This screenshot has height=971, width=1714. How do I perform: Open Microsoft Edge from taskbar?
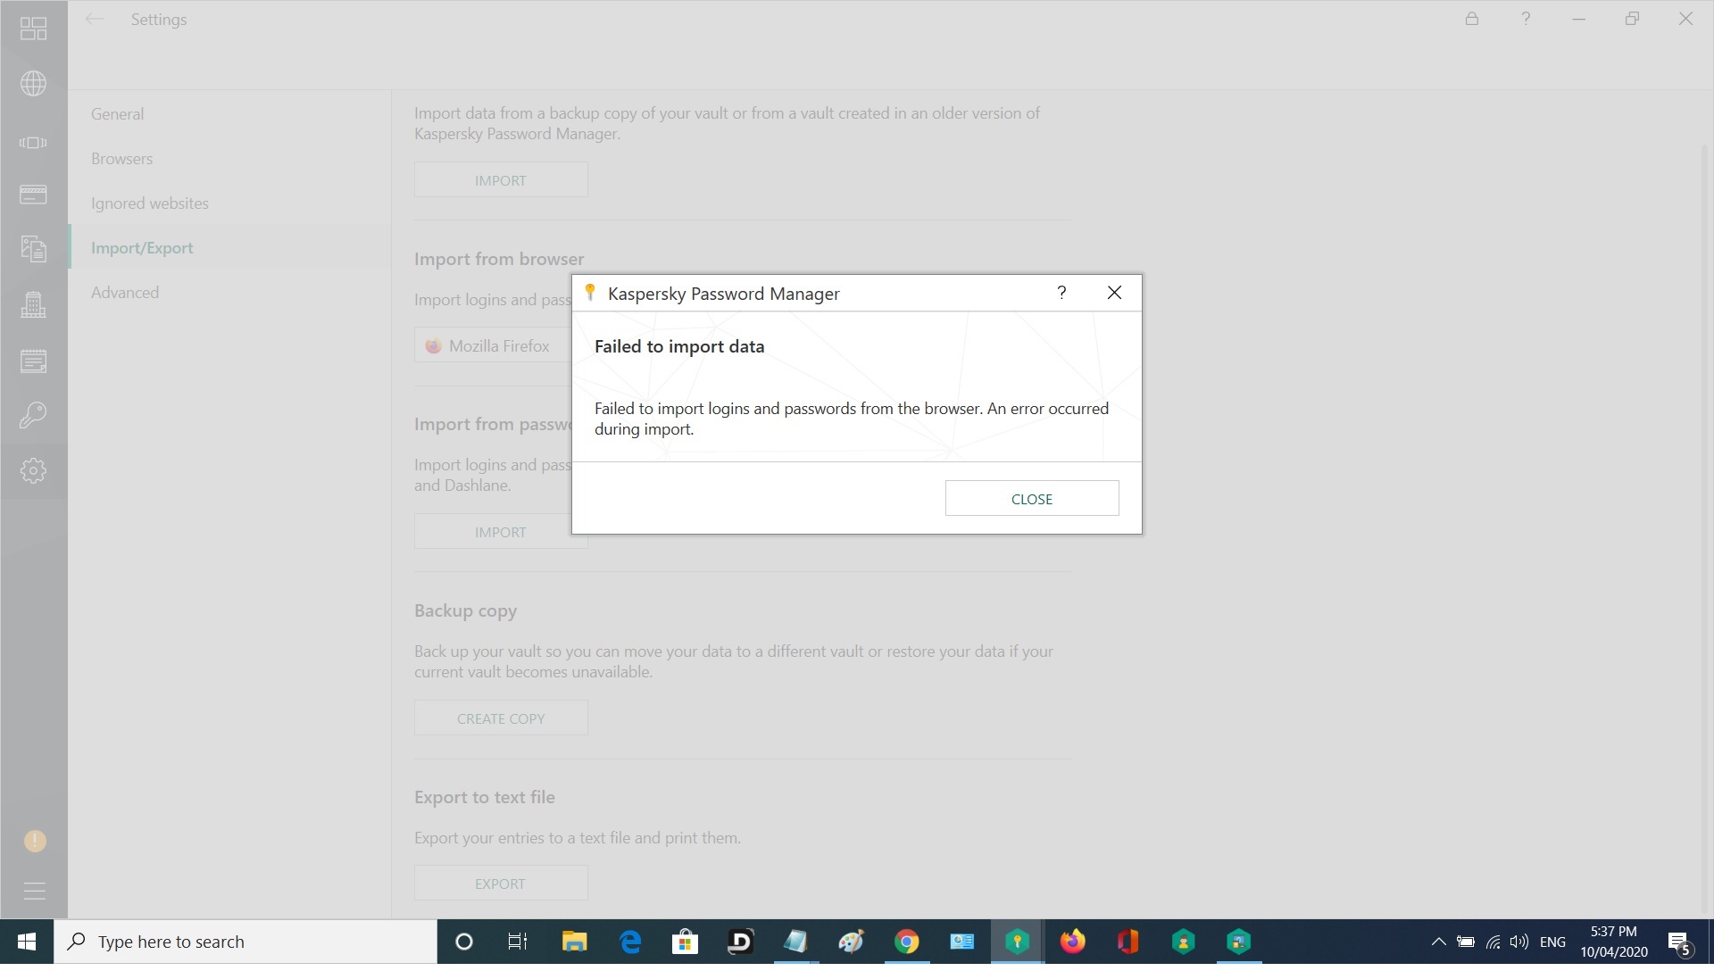(630, 942)
